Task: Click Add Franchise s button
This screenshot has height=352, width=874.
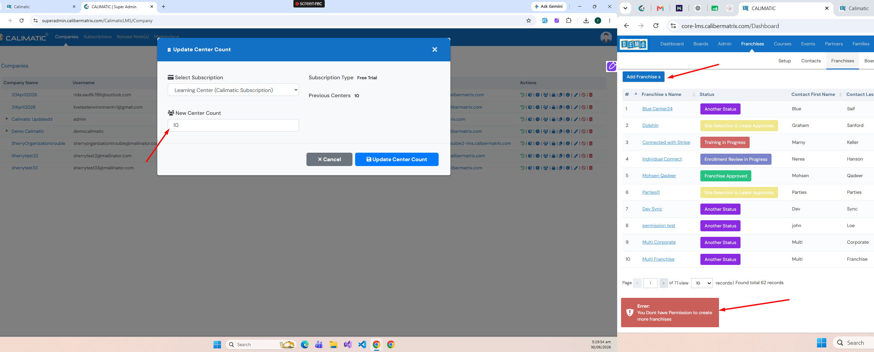Action: click(643, 77)
